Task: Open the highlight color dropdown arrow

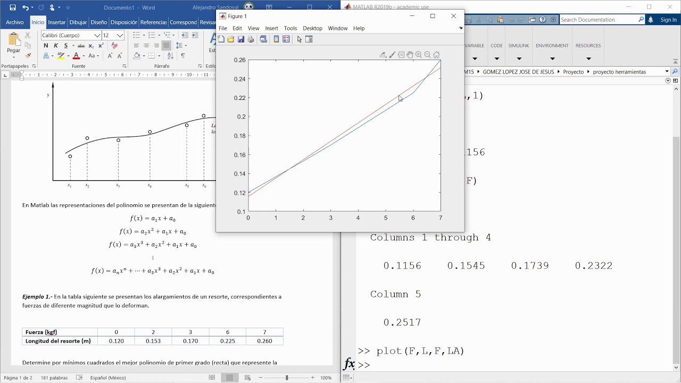Action: pyautogui.click(x=68, y=56)
